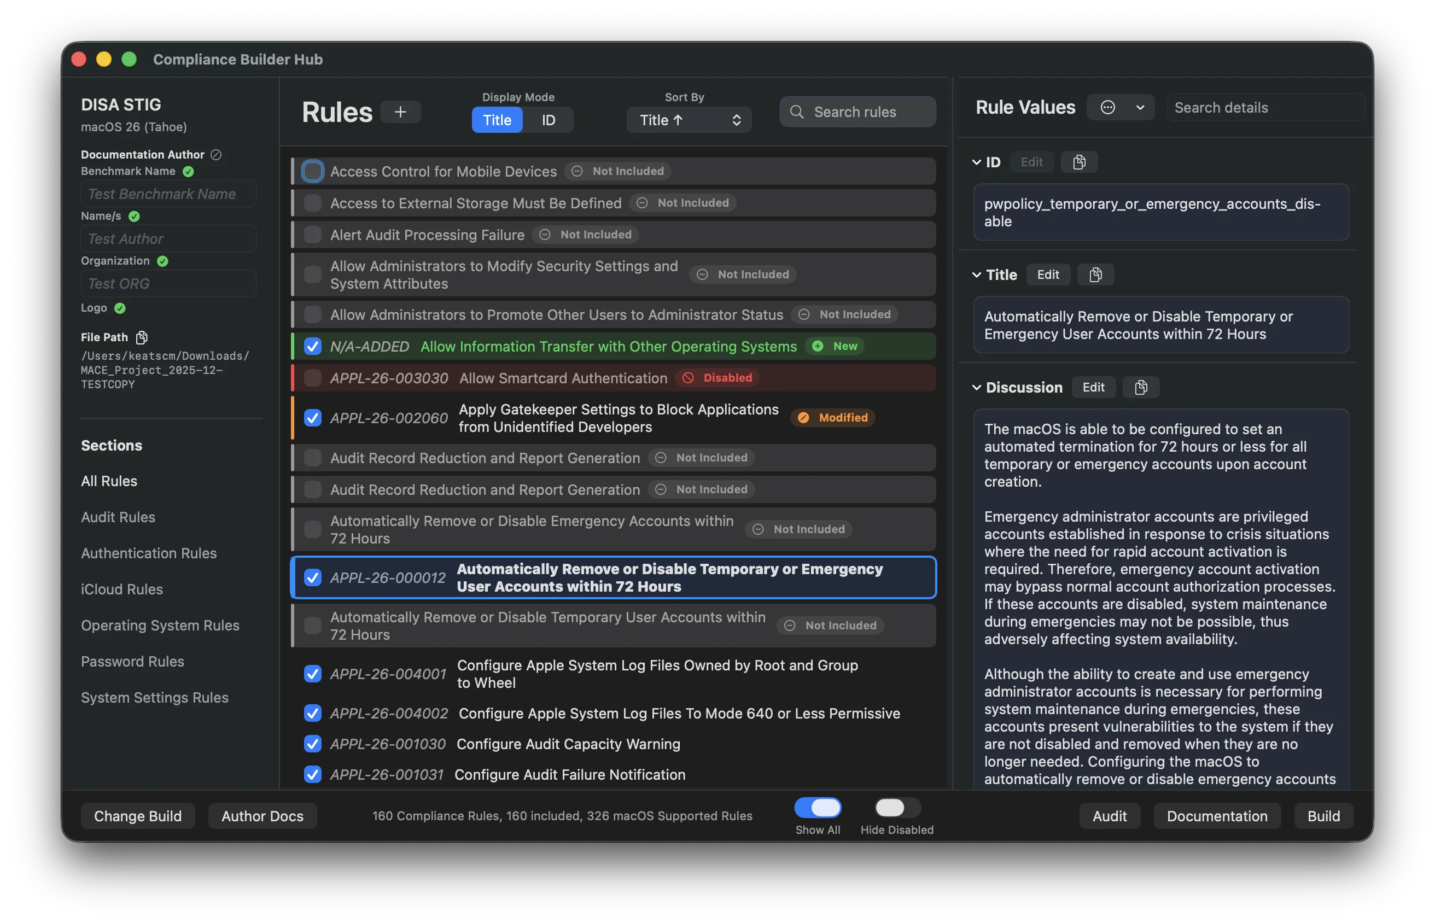Click the Build button
1435x923 pixels.
[1323, 816]
